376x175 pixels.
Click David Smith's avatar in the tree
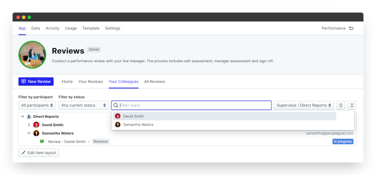36,125
